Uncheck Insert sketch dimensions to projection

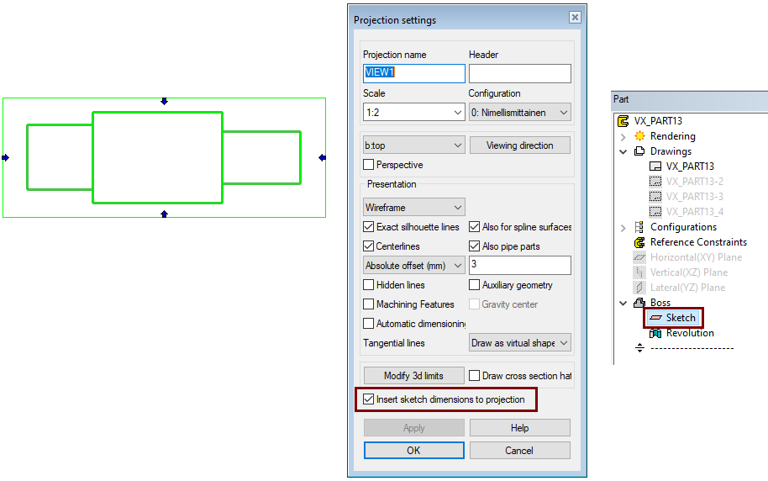tap(368, 399)
